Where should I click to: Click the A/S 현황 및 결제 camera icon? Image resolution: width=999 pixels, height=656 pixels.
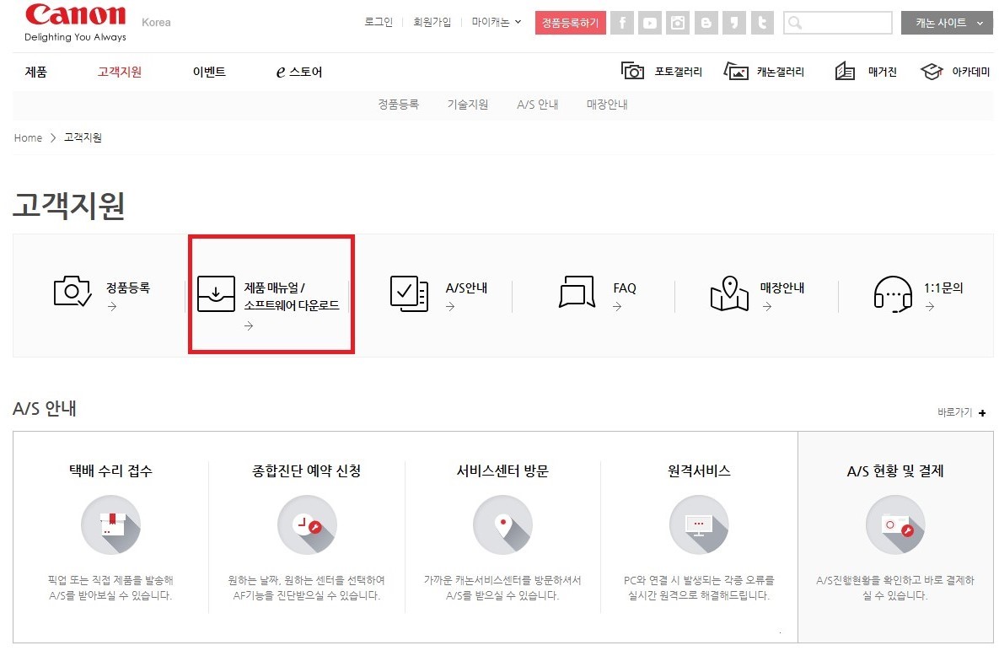pos(895,524)
